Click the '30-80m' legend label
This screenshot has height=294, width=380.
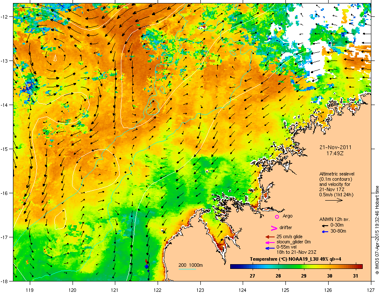pyautogui.click(x=338, y=231)
